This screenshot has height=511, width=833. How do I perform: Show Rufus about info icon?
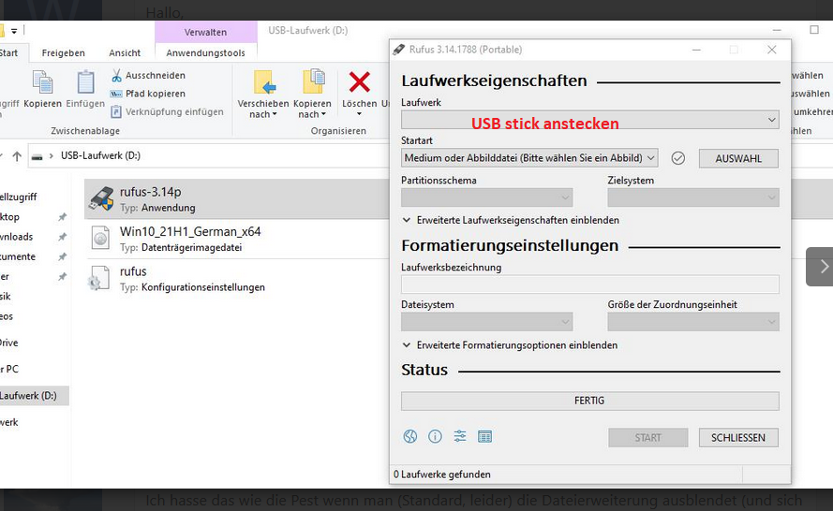point(435,437)
